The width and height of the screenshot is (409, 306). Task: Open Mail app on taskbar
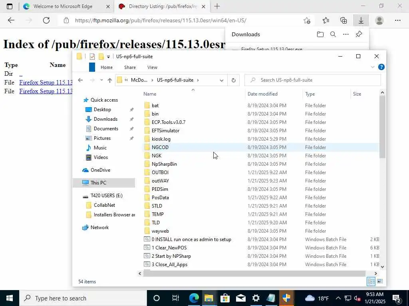tap(240, 298)
